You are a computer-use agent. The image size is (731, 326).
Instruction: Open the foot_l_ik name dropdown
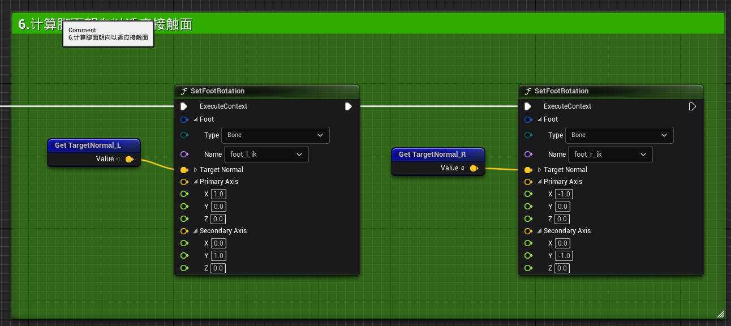pyautogui.click(x=266, y=155)
